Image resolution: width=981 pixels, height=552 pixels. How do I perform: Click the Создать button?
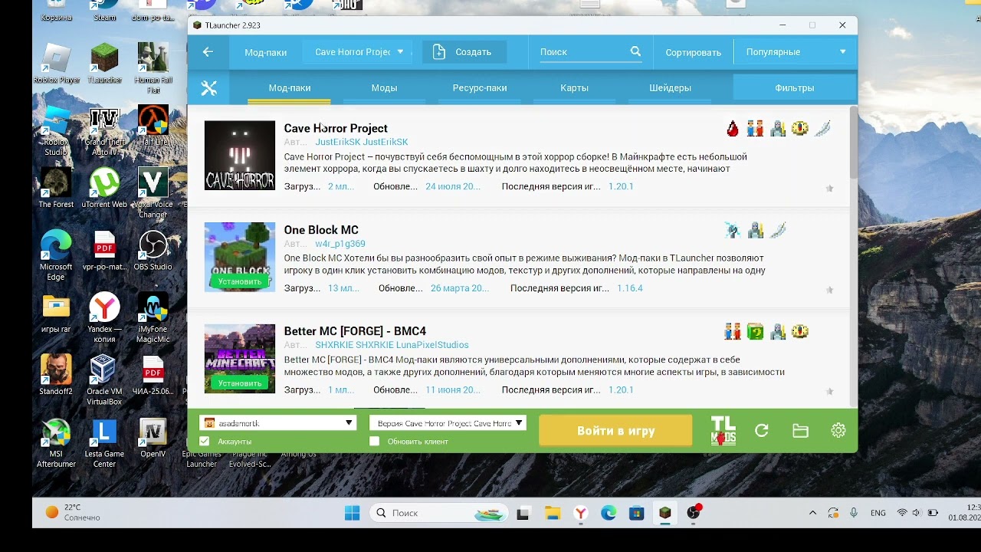(x=463, y=52)
